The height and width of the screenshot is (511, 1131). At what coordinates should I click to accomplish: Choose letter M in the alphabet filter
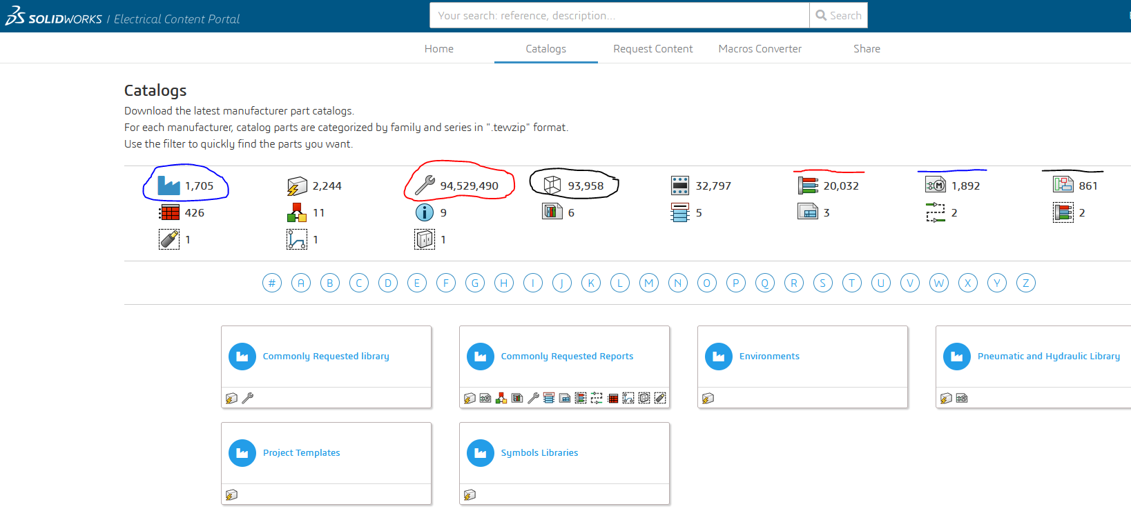[649, 283]
